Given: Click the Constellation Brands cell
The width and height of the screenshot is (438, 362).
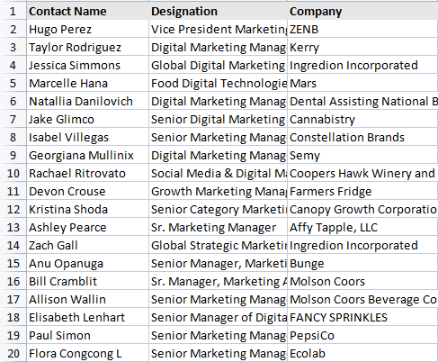Looking at the screenshot, I should [x=362, y=137].
